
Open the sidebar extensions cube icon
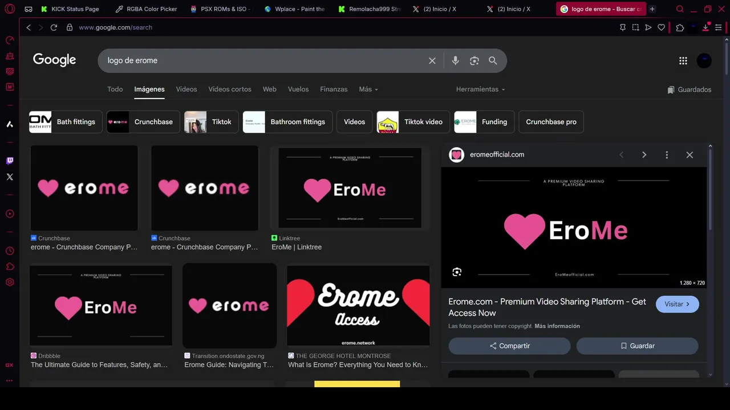click(10, 266)
